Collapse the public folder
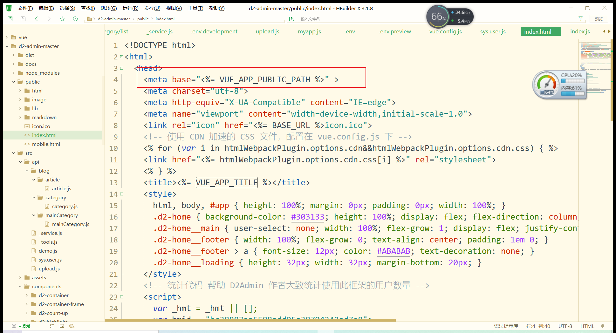Screen dimensions: 616x333 point(14,82)
